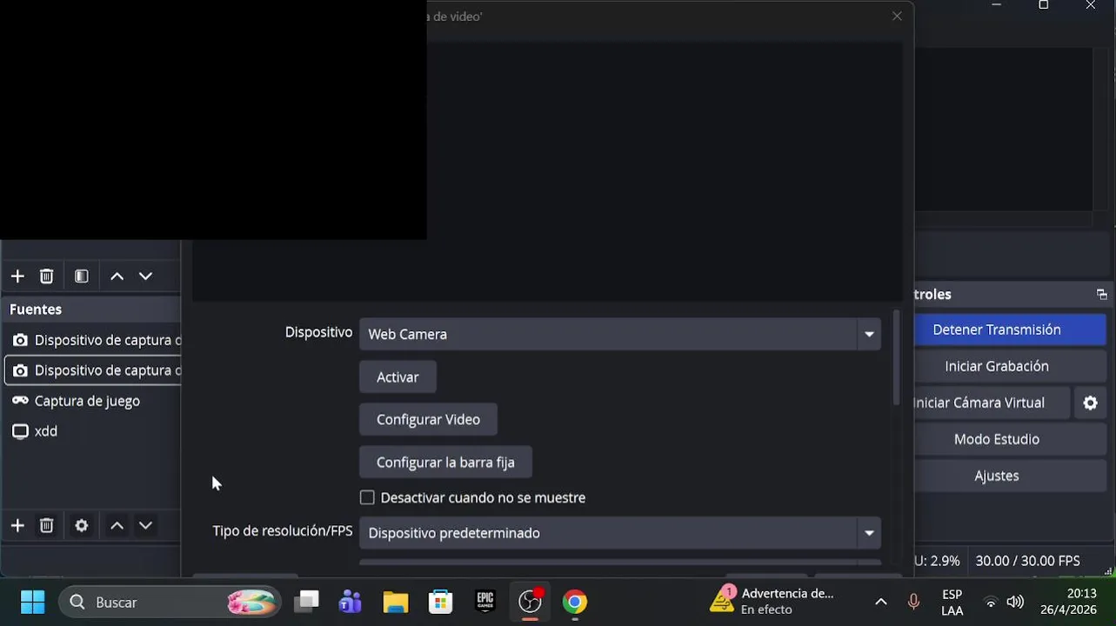Open the Advertencia En efecto weather alert
The height and width of the screenshot is (626, 1116).
772,602
